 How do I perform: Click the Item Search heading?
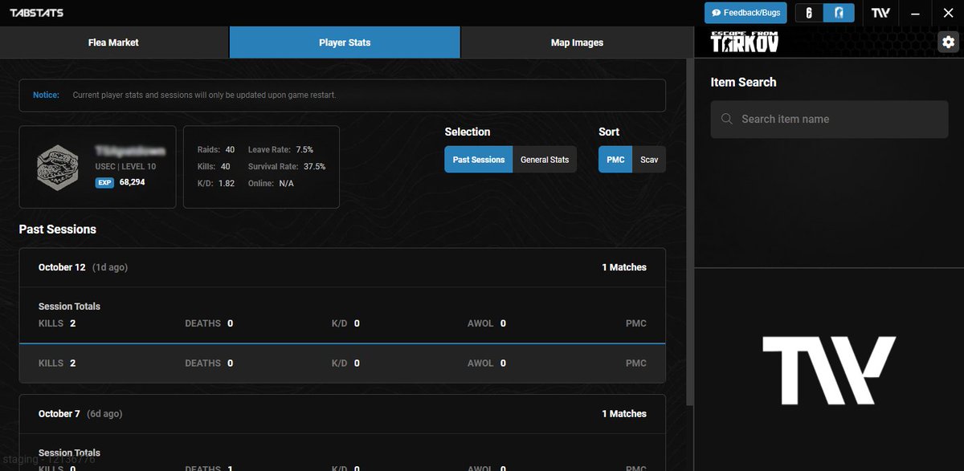[743, 82]
